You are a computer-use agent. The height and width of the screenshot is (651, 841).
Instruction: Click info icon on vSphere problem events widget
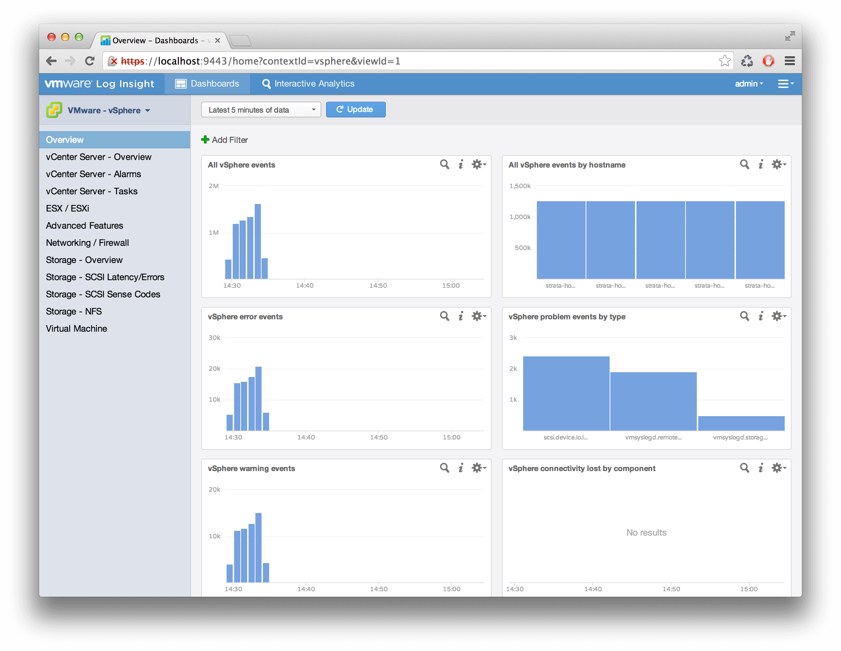(761, 316)
